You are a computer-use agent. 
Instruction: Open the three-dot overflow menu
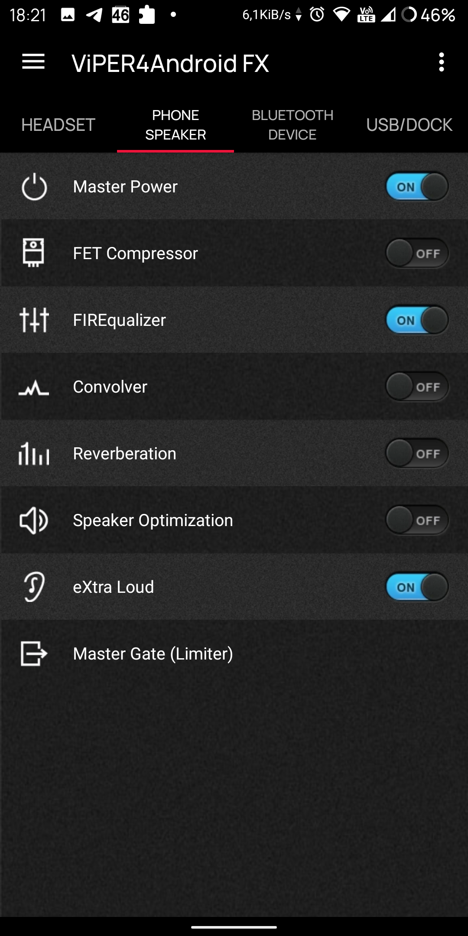(441, 62)
